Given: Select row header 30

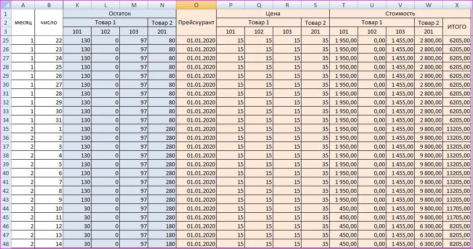Looking at the screenshot, I should [x=6, y=84].
